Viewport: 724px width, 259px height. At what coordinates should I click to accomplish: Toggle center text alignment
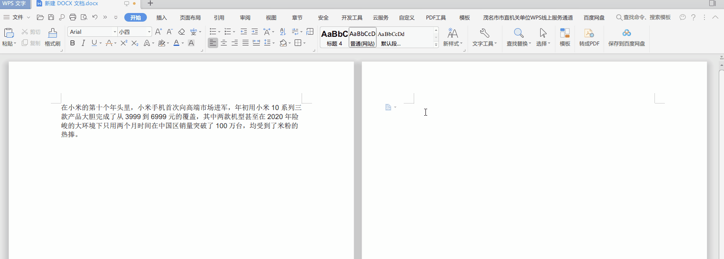pos(224,43)
